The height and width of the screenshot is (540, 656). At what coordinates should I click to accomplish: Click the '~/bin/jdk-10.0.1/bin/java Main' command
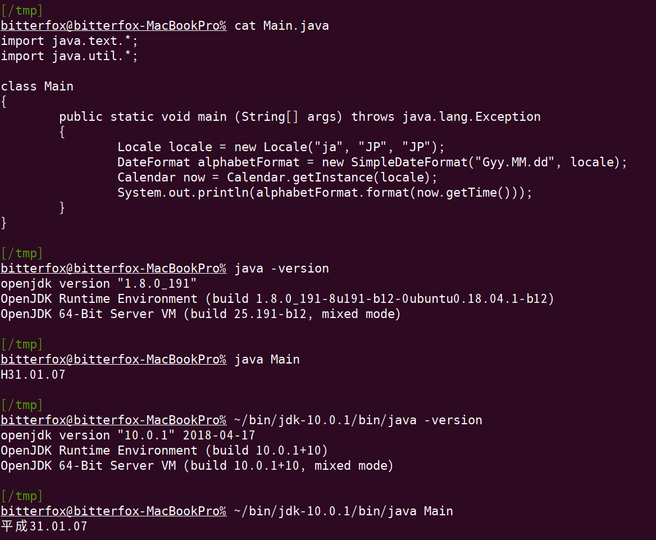(x=343, y=511)
